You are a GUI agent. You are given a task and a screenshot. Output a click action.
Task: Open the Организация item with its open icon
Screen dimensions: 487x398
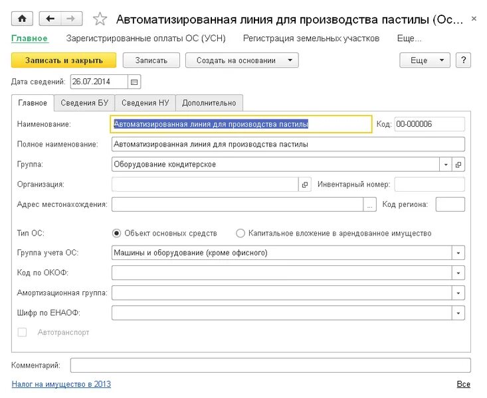[305, 184]
